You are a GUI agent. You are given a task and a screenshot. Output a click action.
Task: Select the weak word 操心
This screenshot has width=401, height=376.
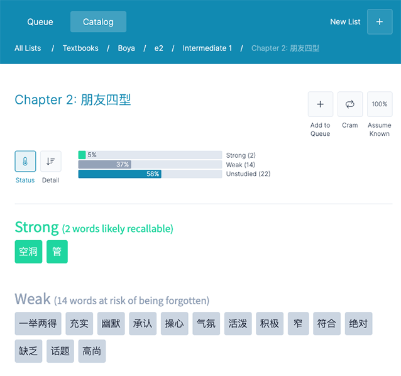(x=174, y=324)
